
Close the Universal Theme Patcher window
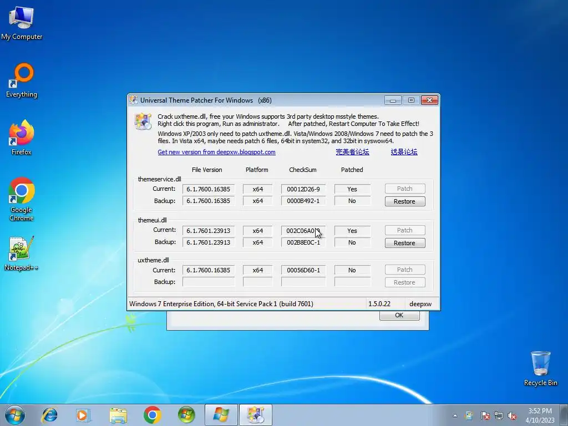[x=430, y=100]
